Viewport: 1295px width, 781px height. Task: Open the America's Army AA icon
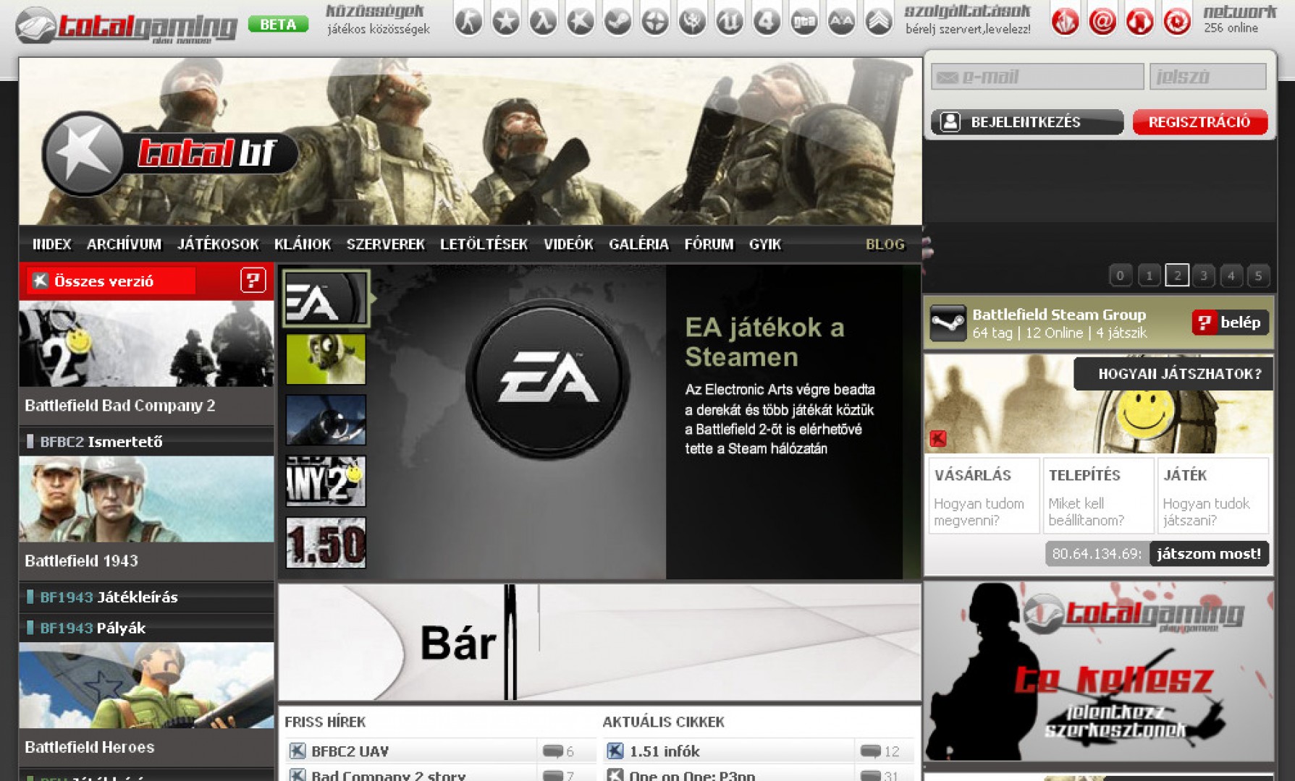[x=841, y=21]
